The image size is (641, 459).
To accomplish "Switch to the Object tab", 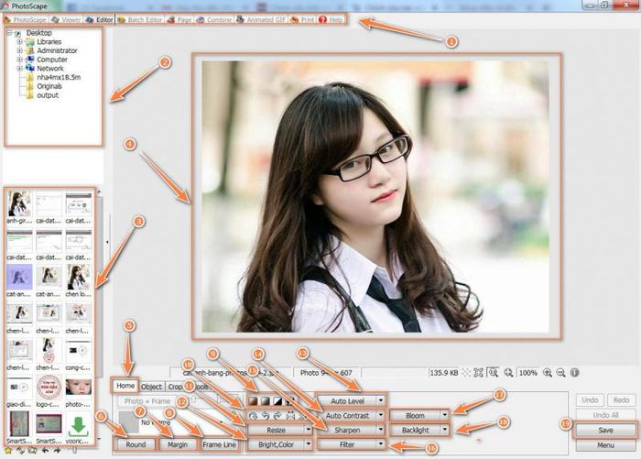I will pyautogui.click(x=151, y=387).
